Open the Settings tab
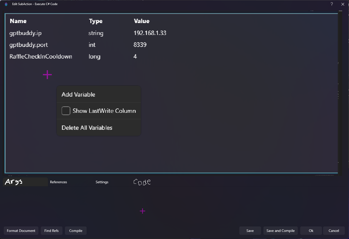This screenshot has width=349, height=239. pyautogui.click(x=102, y=182)
